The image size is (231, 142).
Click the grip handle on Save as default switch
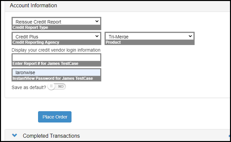click(x=51, y=86)
